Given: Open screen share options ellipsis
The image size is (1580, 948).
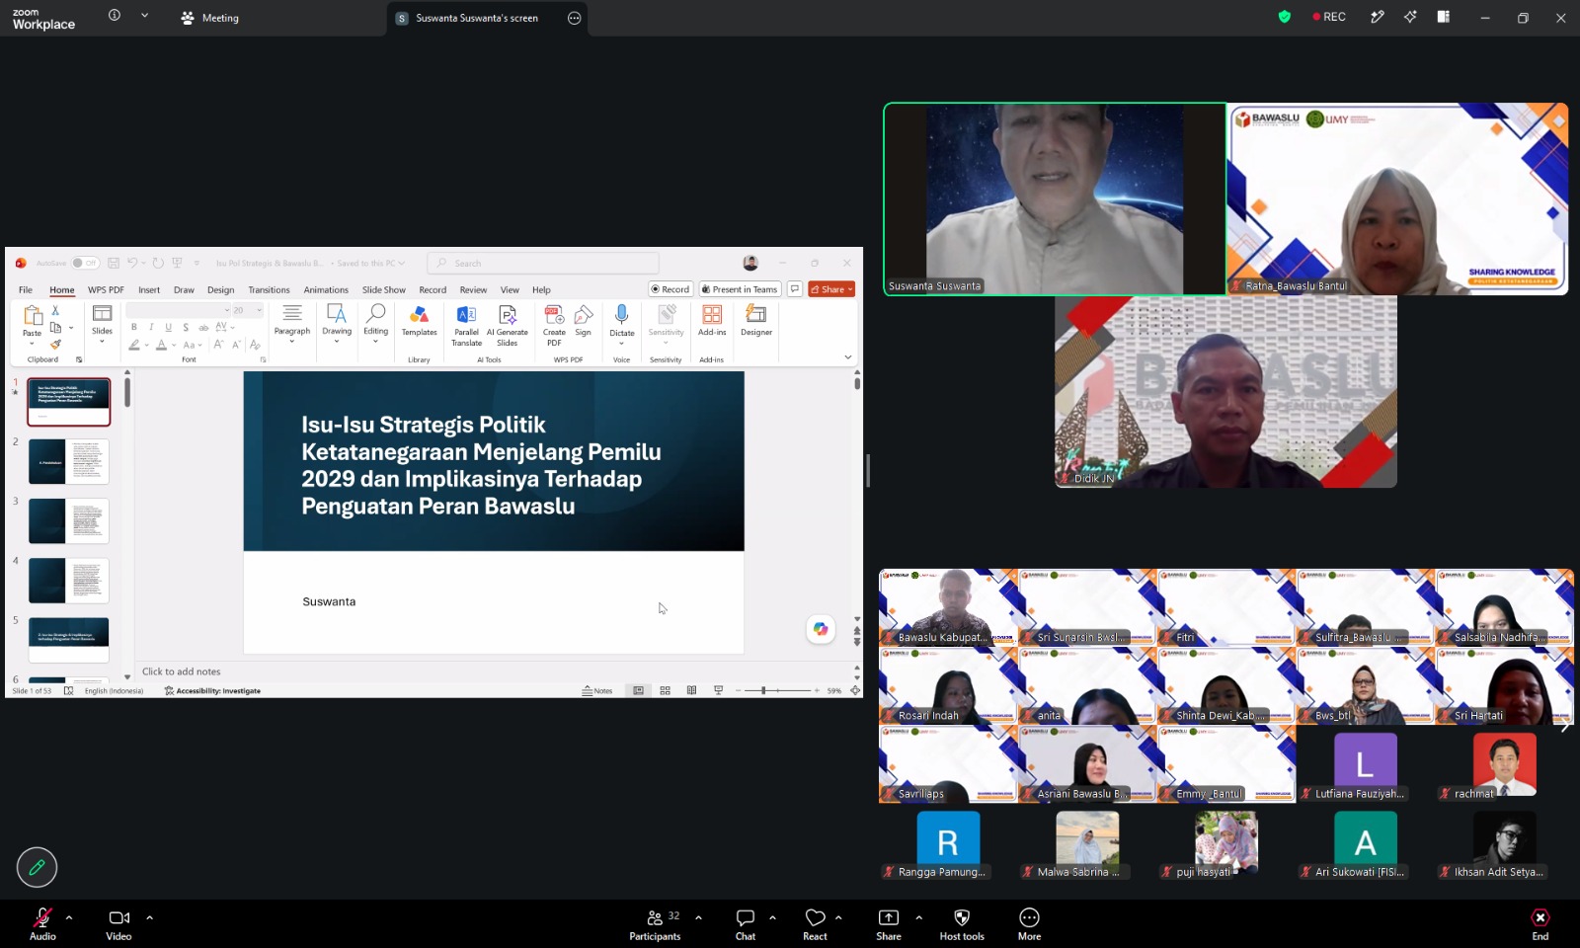Looking at the screenshot, I should coord(575,18).
